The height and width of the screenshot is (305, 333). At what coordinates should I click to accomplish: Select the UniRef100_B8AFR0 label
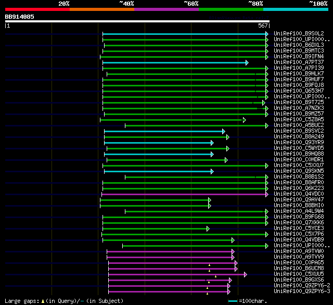click(x=299, y=183)
